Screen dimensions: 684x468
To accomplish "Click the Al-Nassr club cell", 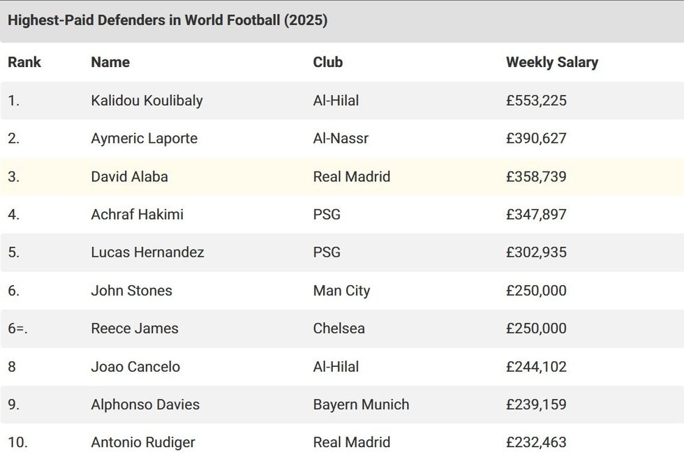I will click(x=341, y=138).
